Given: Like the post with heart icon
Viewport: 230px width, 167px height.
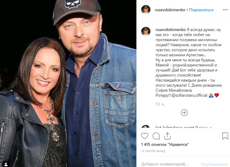Looking at the screenshot, I should [x=145, y=136].
